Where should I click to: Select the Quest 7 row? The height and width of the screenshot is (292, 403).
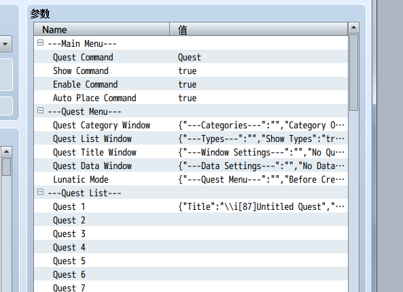coord(191,287)
